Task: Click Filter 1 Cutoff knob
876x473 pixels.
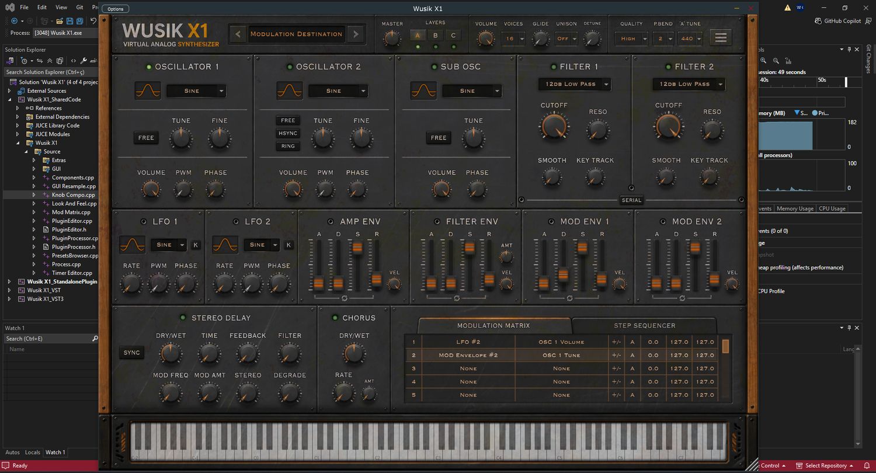Action: point(553,125)
